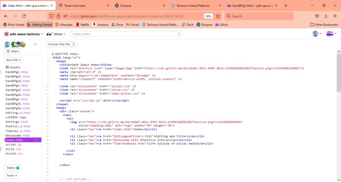341x182 pixels.
Task: Click the site shield tracking protection icon
Action: point(51,16)
